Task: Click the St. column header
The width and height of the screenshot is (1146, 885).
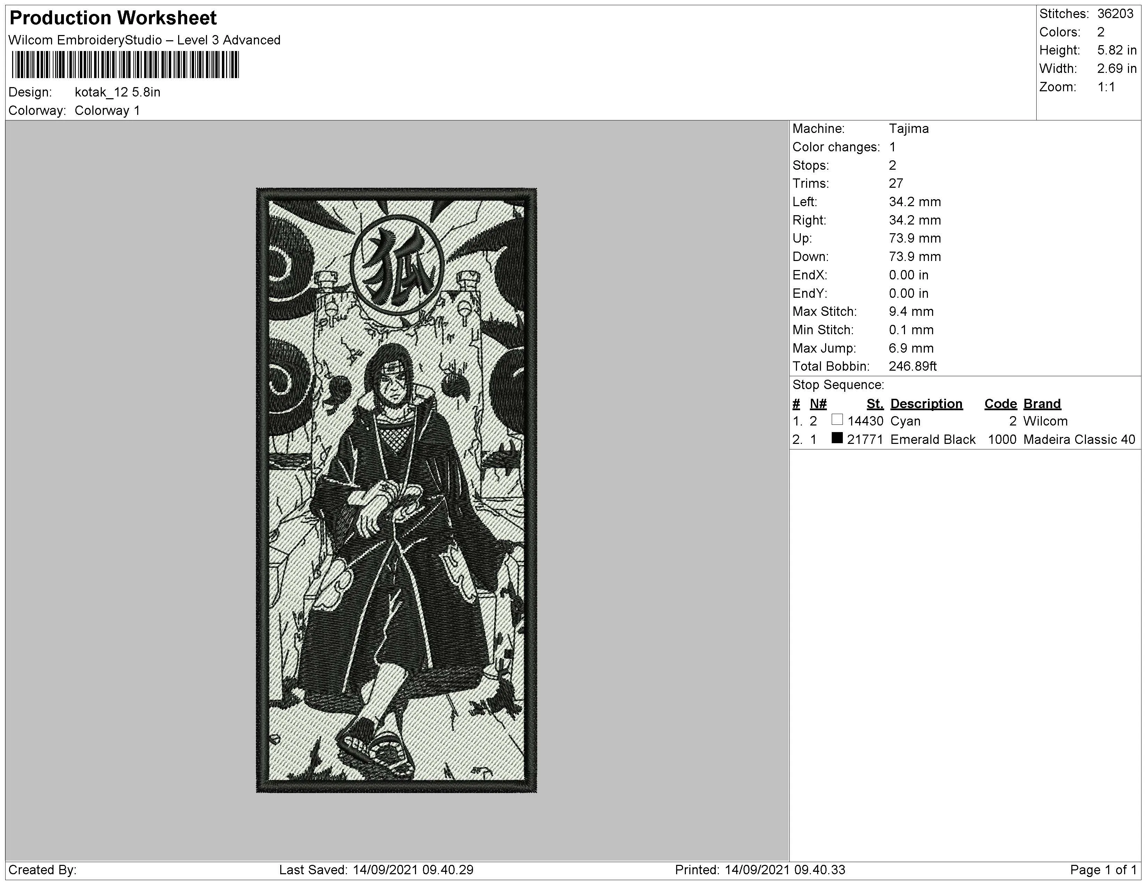Action: click(875, 404)
